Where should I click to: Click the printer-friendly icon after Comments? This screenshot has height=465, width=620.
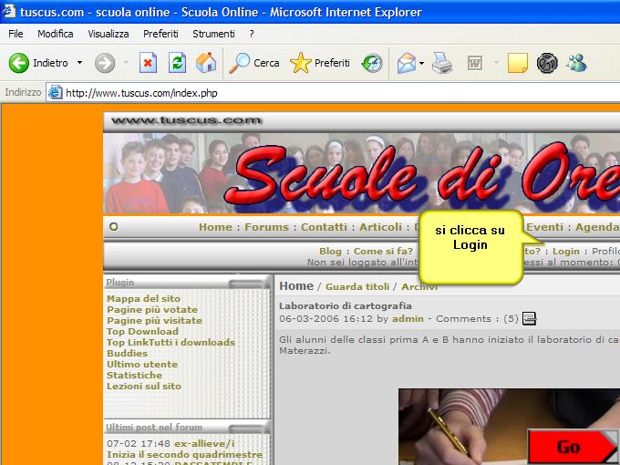coord(529,318)
